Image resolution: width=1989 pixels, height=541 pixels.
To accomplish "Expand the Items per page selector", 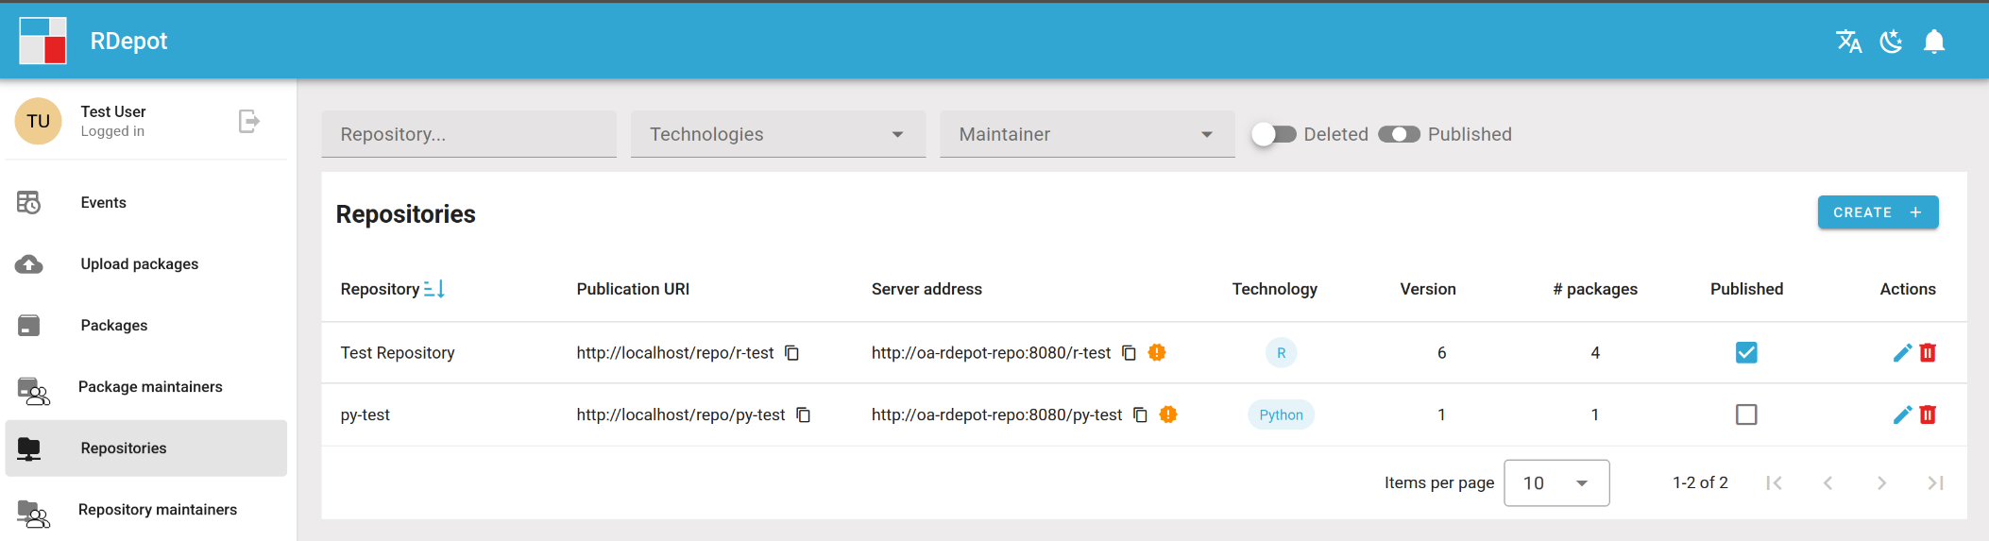I will point(1556,483).
